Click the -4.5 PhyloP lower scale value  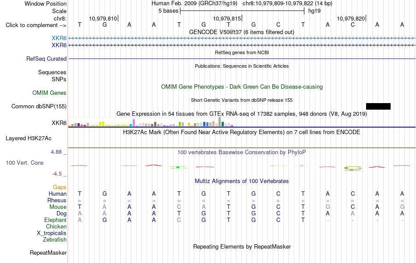pos(57,173)
